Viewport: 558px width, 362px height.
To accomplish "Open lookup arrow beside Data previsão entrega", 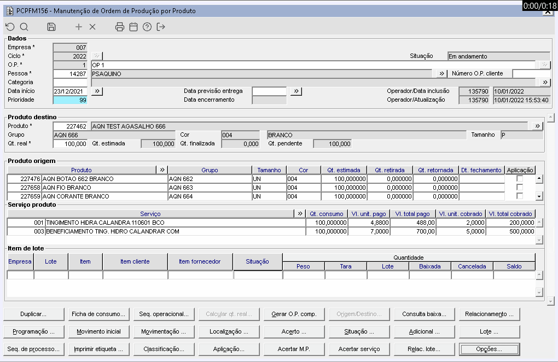I will click(296, 91).
